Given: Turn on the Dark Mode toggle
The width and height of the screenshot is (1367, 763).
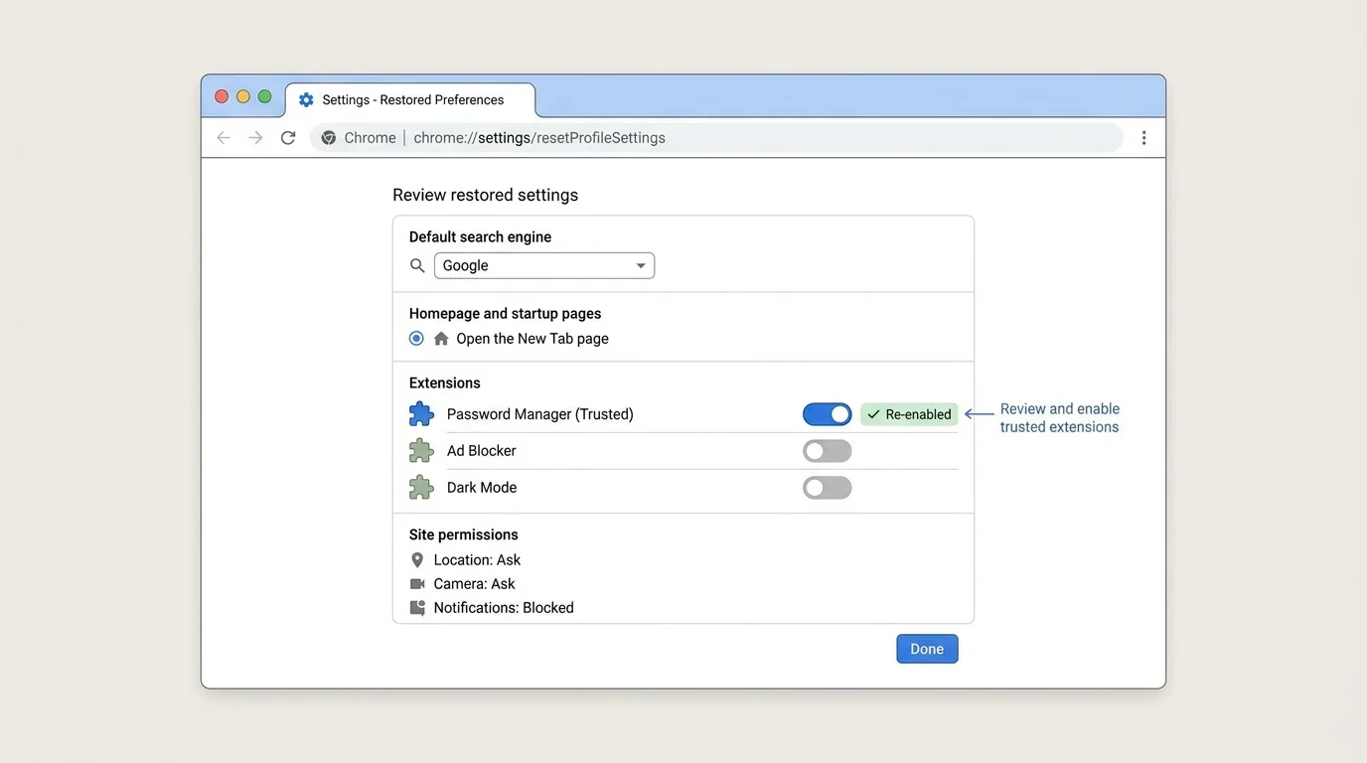Looking at the screenshot, I should tap(827, 488).
